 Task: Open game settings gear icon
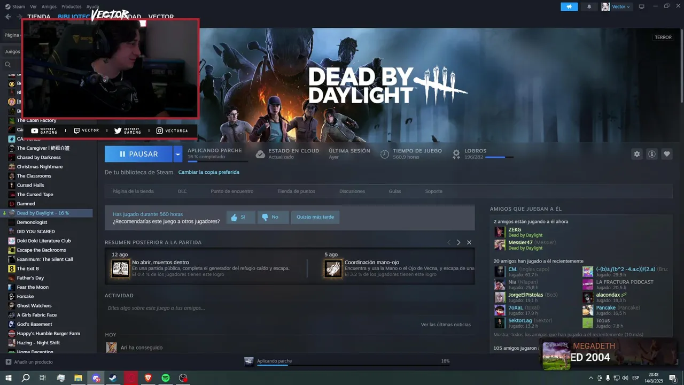(x=636, y=154)
